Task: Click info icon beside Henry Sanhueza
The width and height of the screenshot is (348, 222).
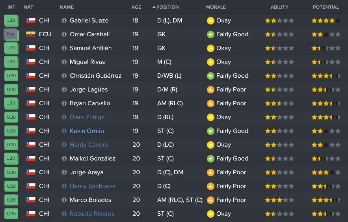Action: [x=64, y=186]
